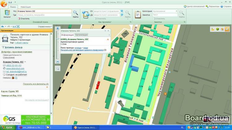
Task: Click the Где location field
Action: (44, 15)
